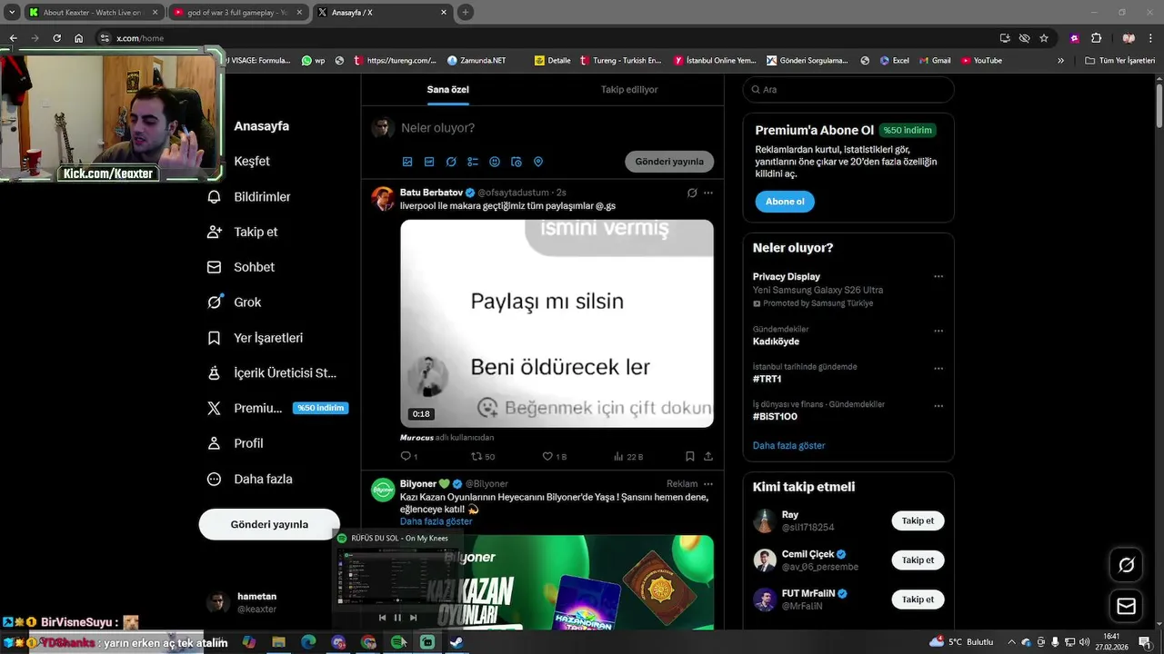1164x654 pixels.
Task: Open options for #BIST100 trend
Action: click(x=938, y=406)
